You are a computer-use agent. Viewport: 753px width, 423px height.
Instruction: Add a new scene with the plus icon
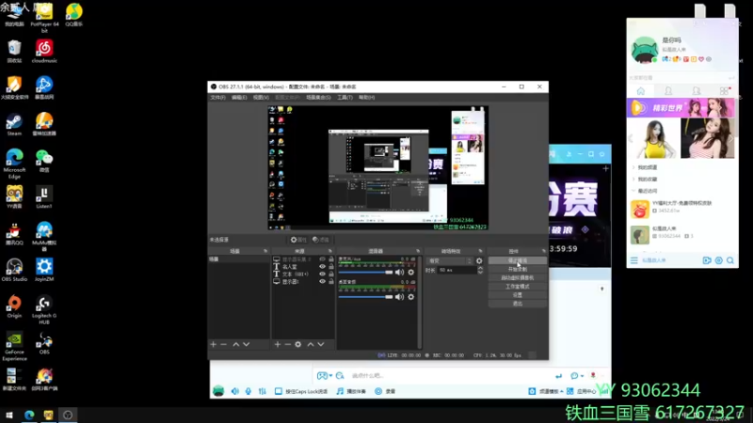tap(214, 344)
